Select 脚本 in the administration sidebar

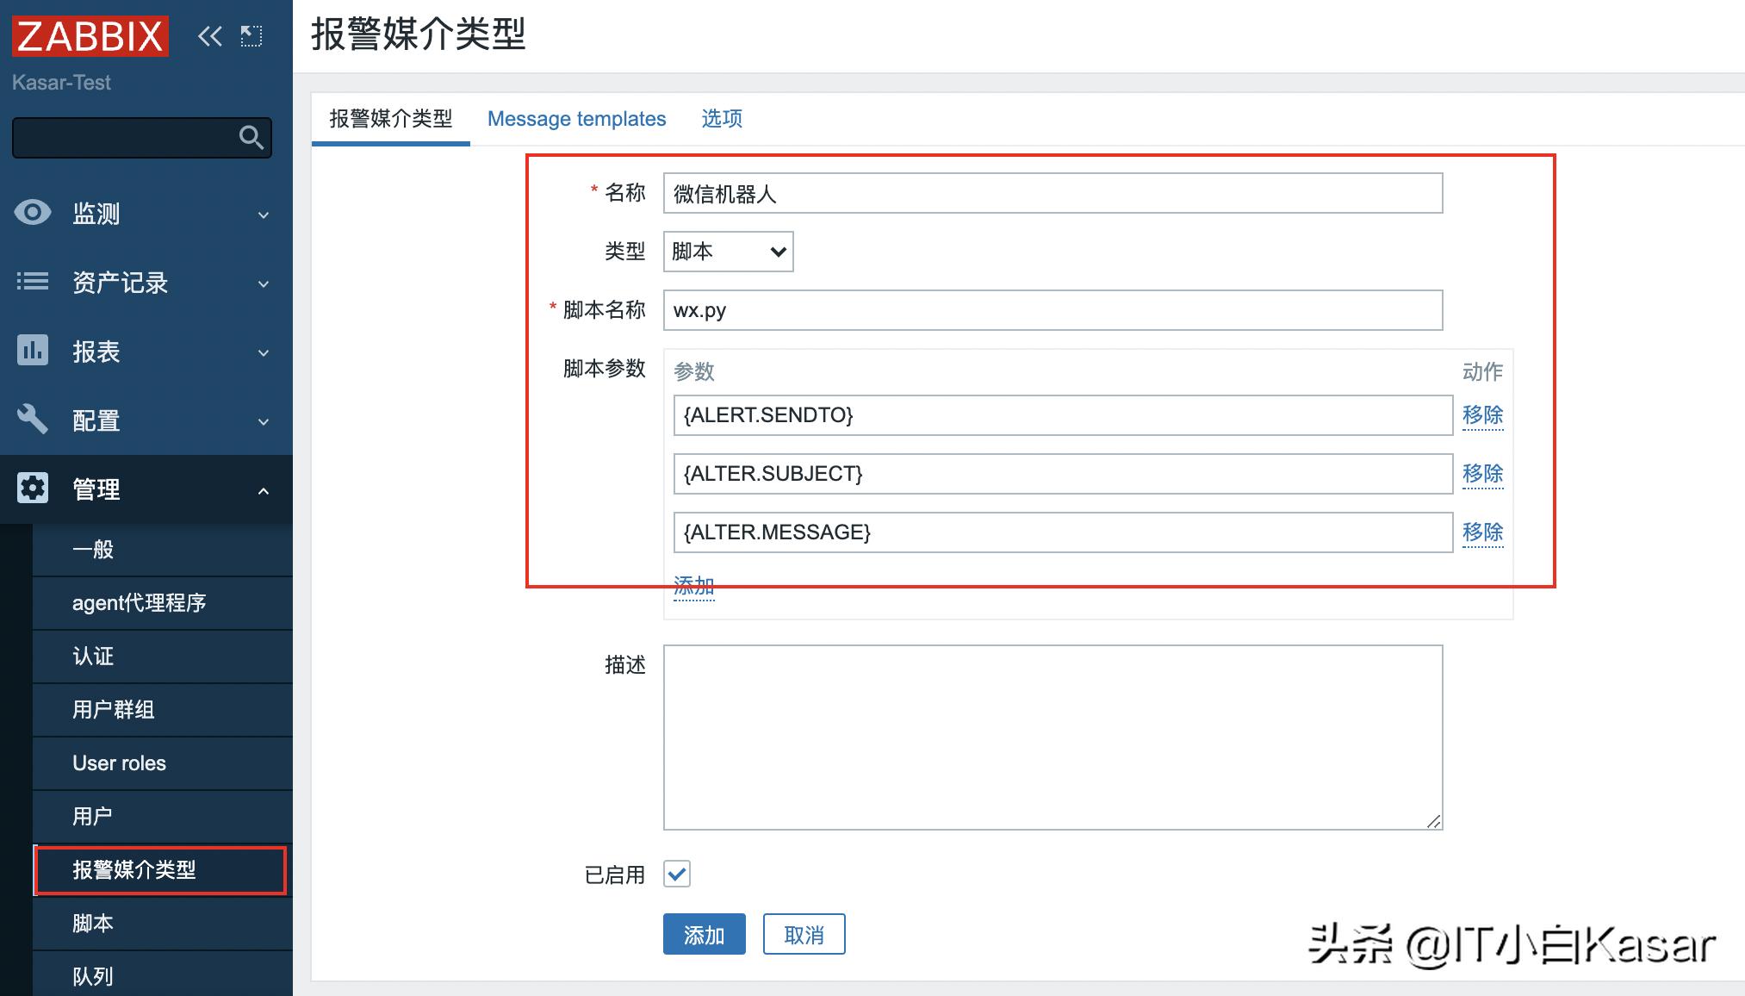click(93, 923)
